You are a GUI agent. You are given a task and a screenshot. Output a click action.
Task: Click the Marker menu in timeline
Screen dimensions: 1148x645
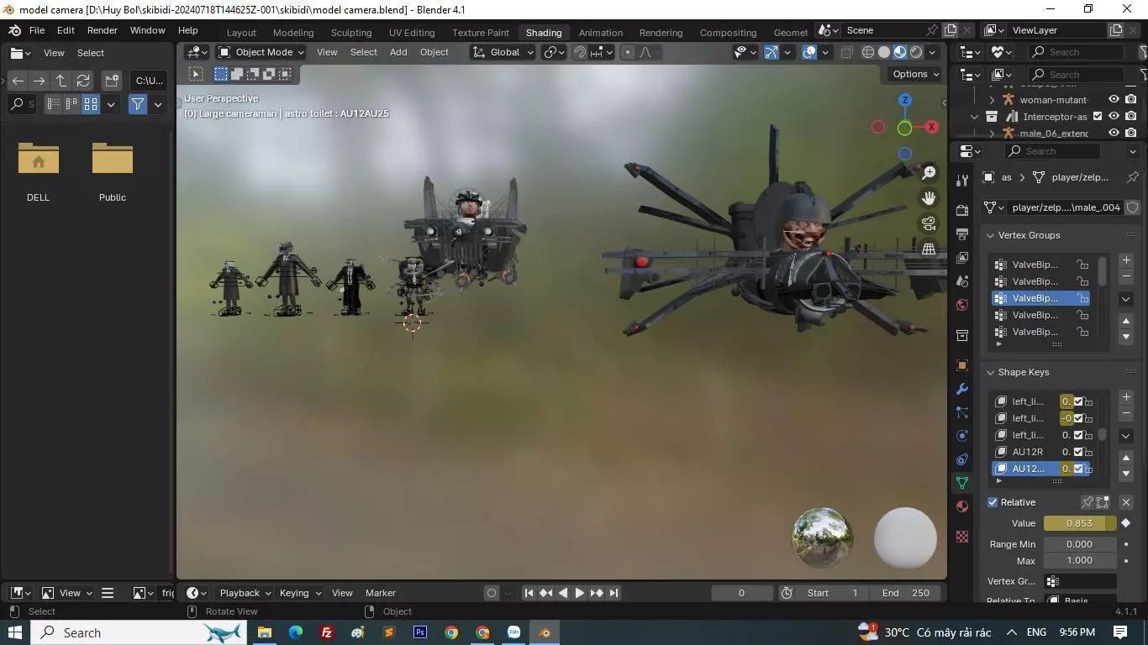click(381, 593)
